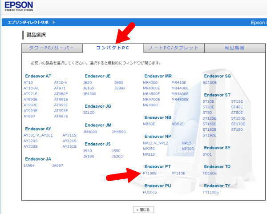Select the JE4500 model link

click(x=89, y=94)
